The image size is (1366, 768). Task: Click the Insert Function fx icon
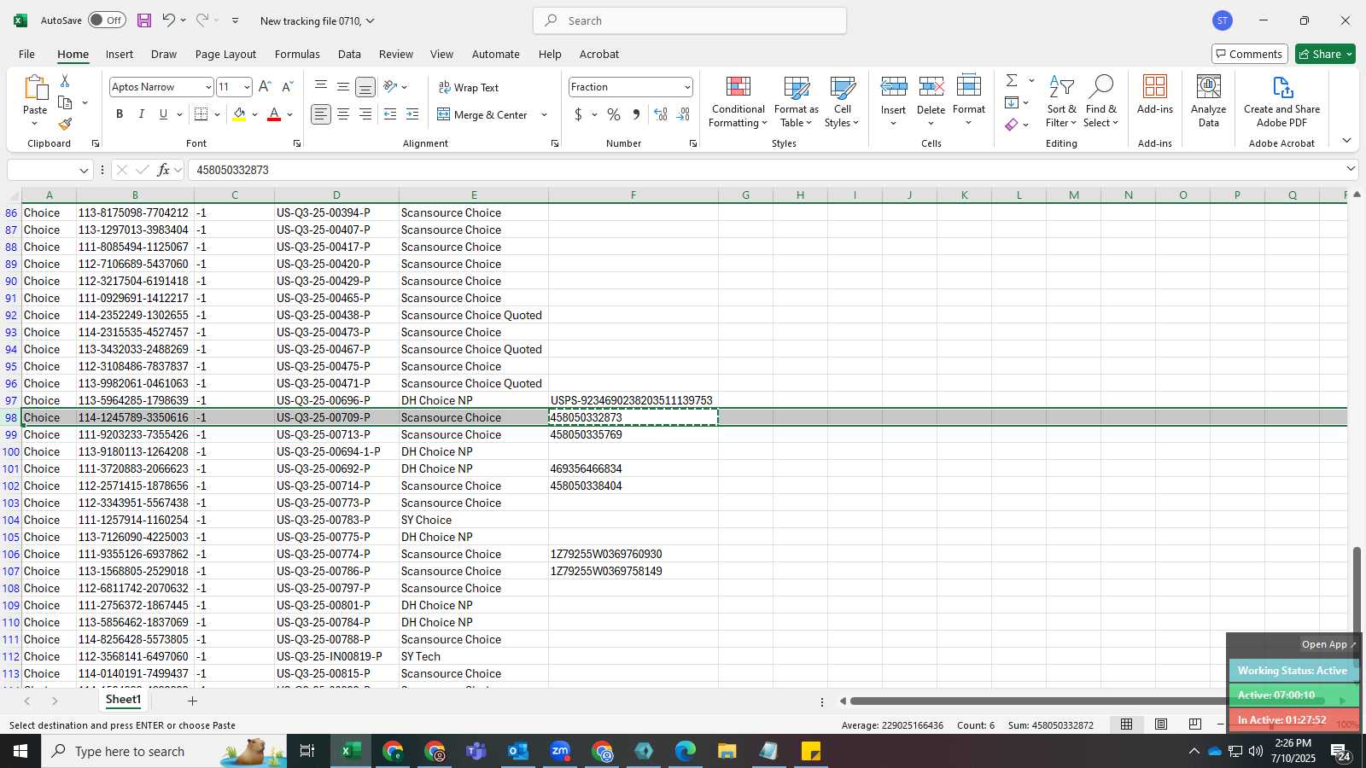pyautogui.click(x=164, y=170)
